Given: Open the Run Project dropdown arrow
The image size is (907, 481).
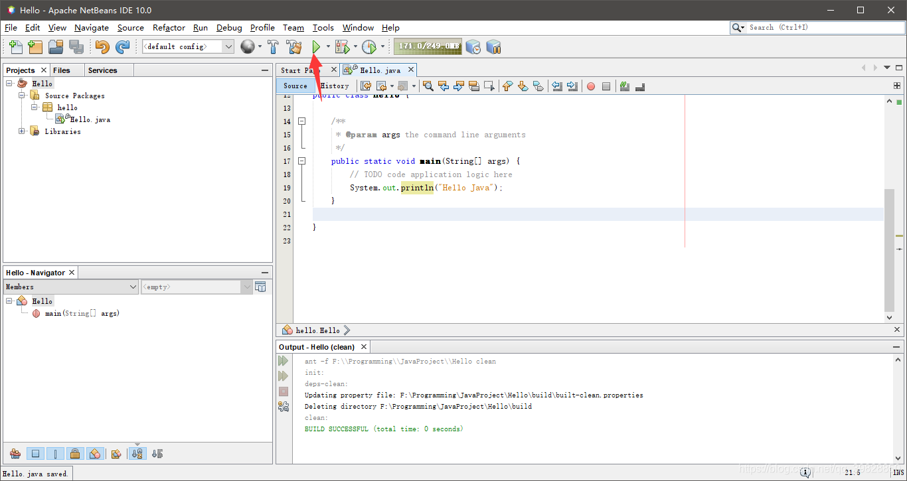Looking at the screenshot, I should click(328, 46).
